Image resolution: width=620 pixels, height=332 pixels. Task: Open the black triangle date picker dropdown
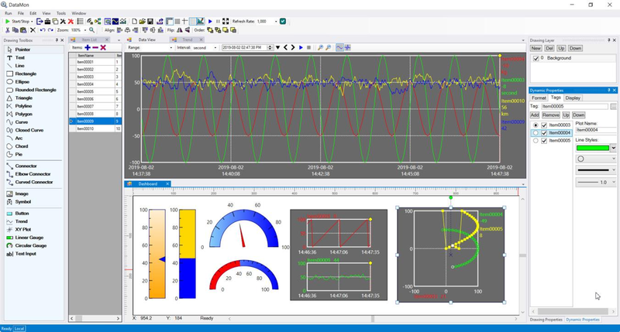click(278, 48)
